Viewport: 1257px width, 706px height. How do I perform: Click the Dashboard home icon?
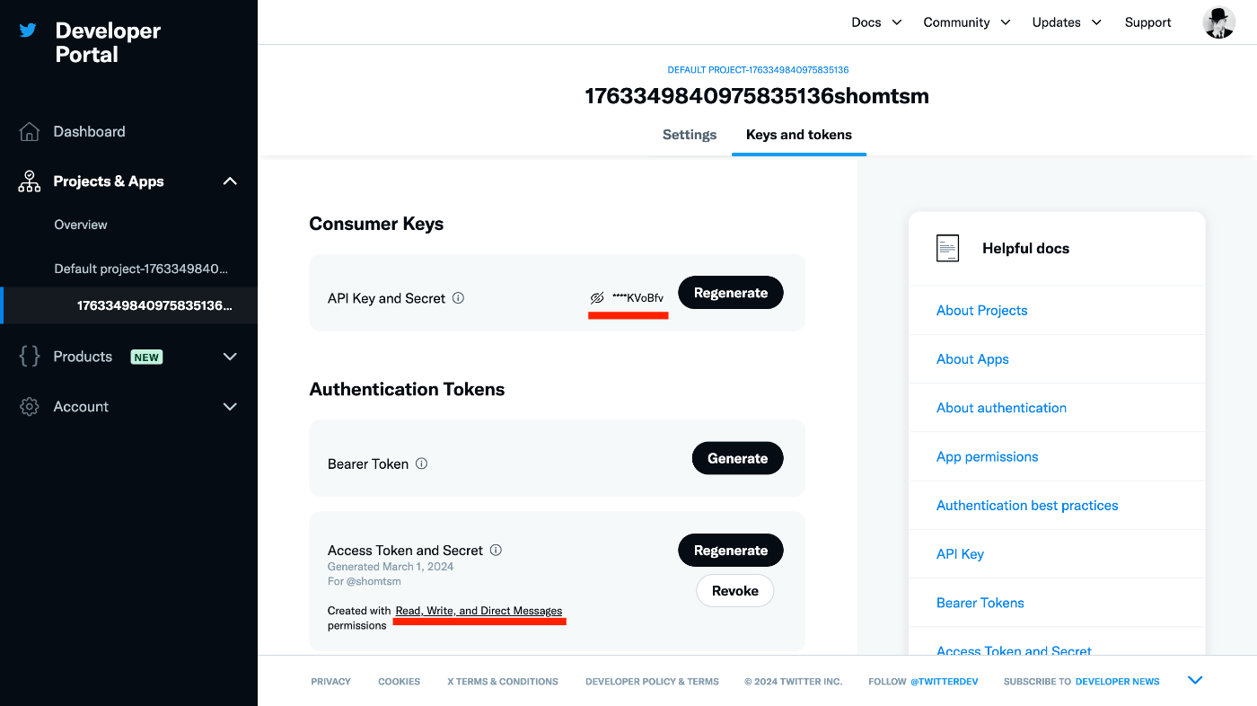tap(30, 132)
